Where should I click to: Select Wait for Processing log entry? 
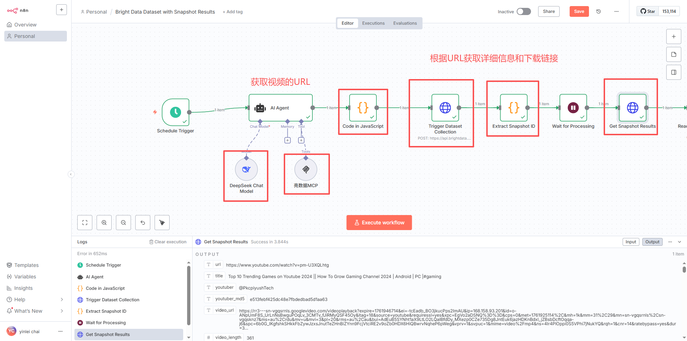[129, 323]
